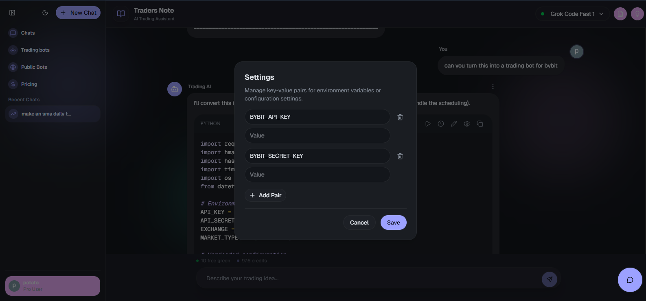Collapse the sidebar panel icon

pos(12,13)
